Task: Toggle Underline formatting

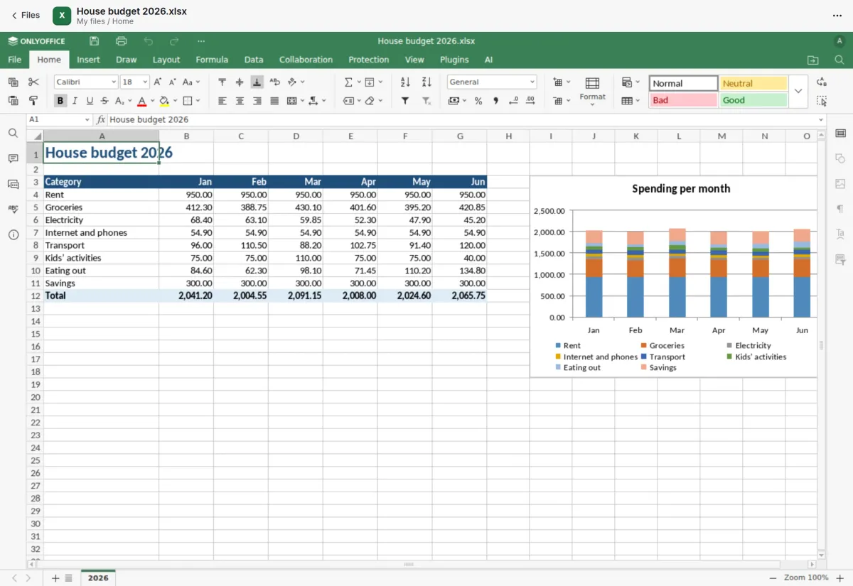Action: [90, 101]
